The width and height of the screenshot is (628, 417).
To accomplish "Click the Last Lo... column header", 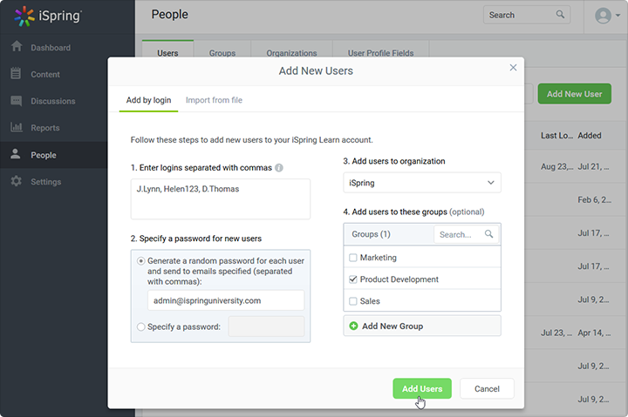I will 556,136.
